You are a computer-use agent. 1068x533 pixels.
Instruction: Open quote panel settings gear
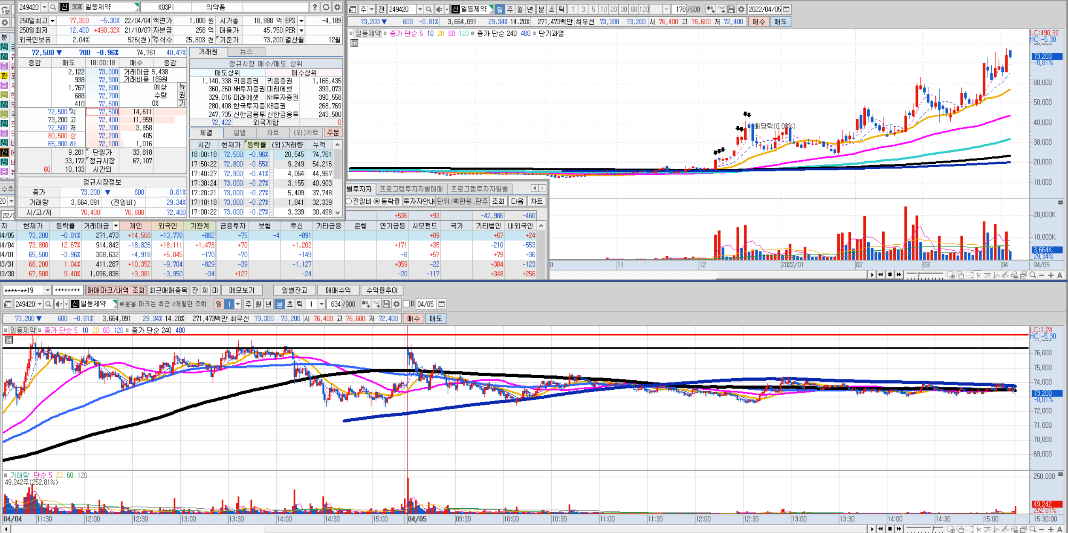(x=337, y=7)
